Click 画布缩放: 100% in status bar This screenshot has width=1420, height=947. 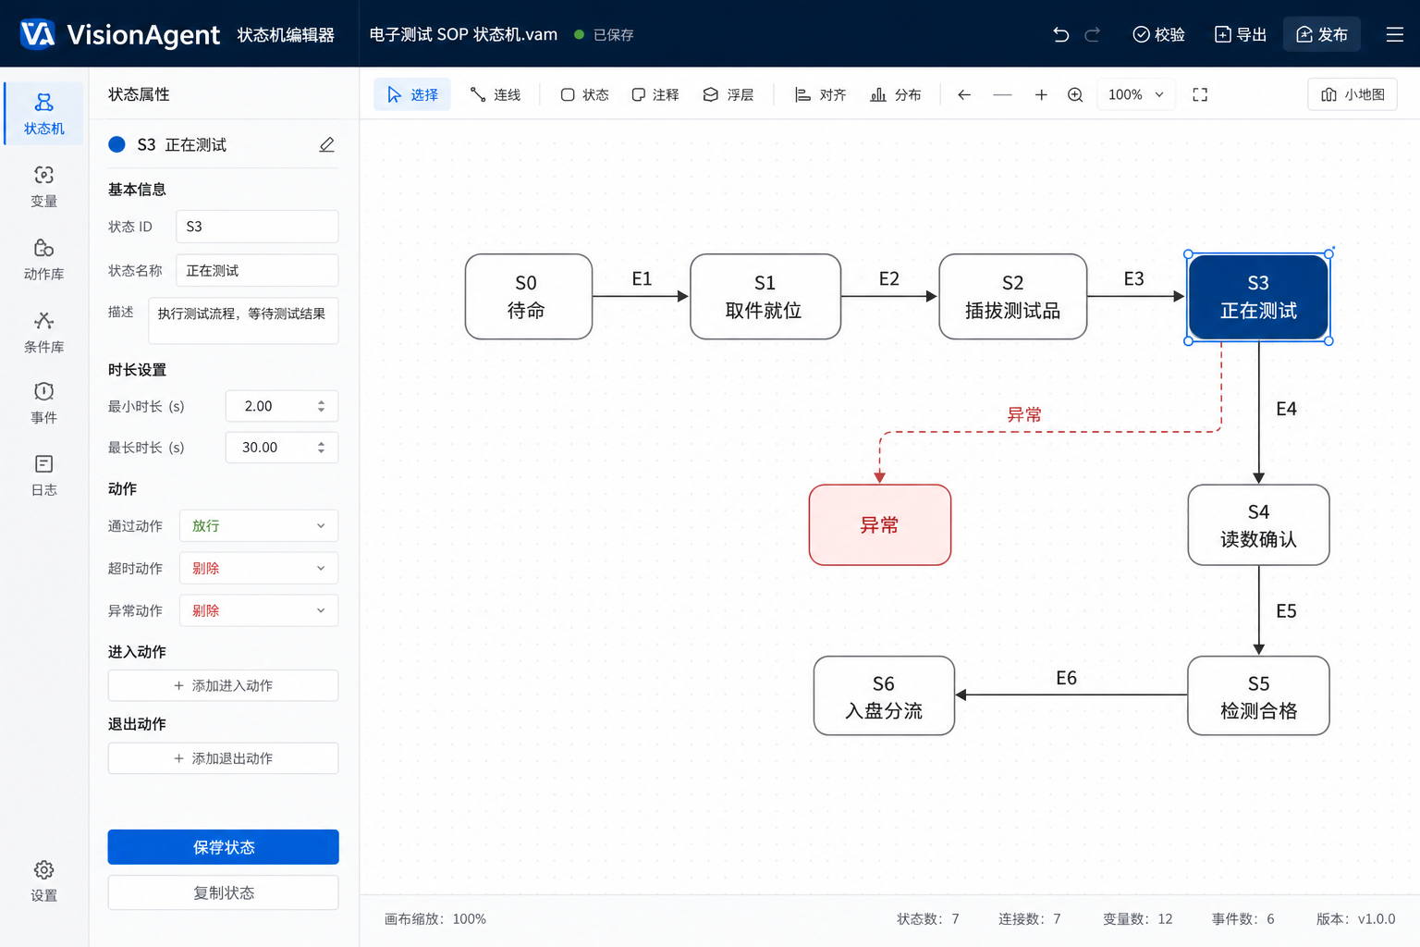point(435,919)
